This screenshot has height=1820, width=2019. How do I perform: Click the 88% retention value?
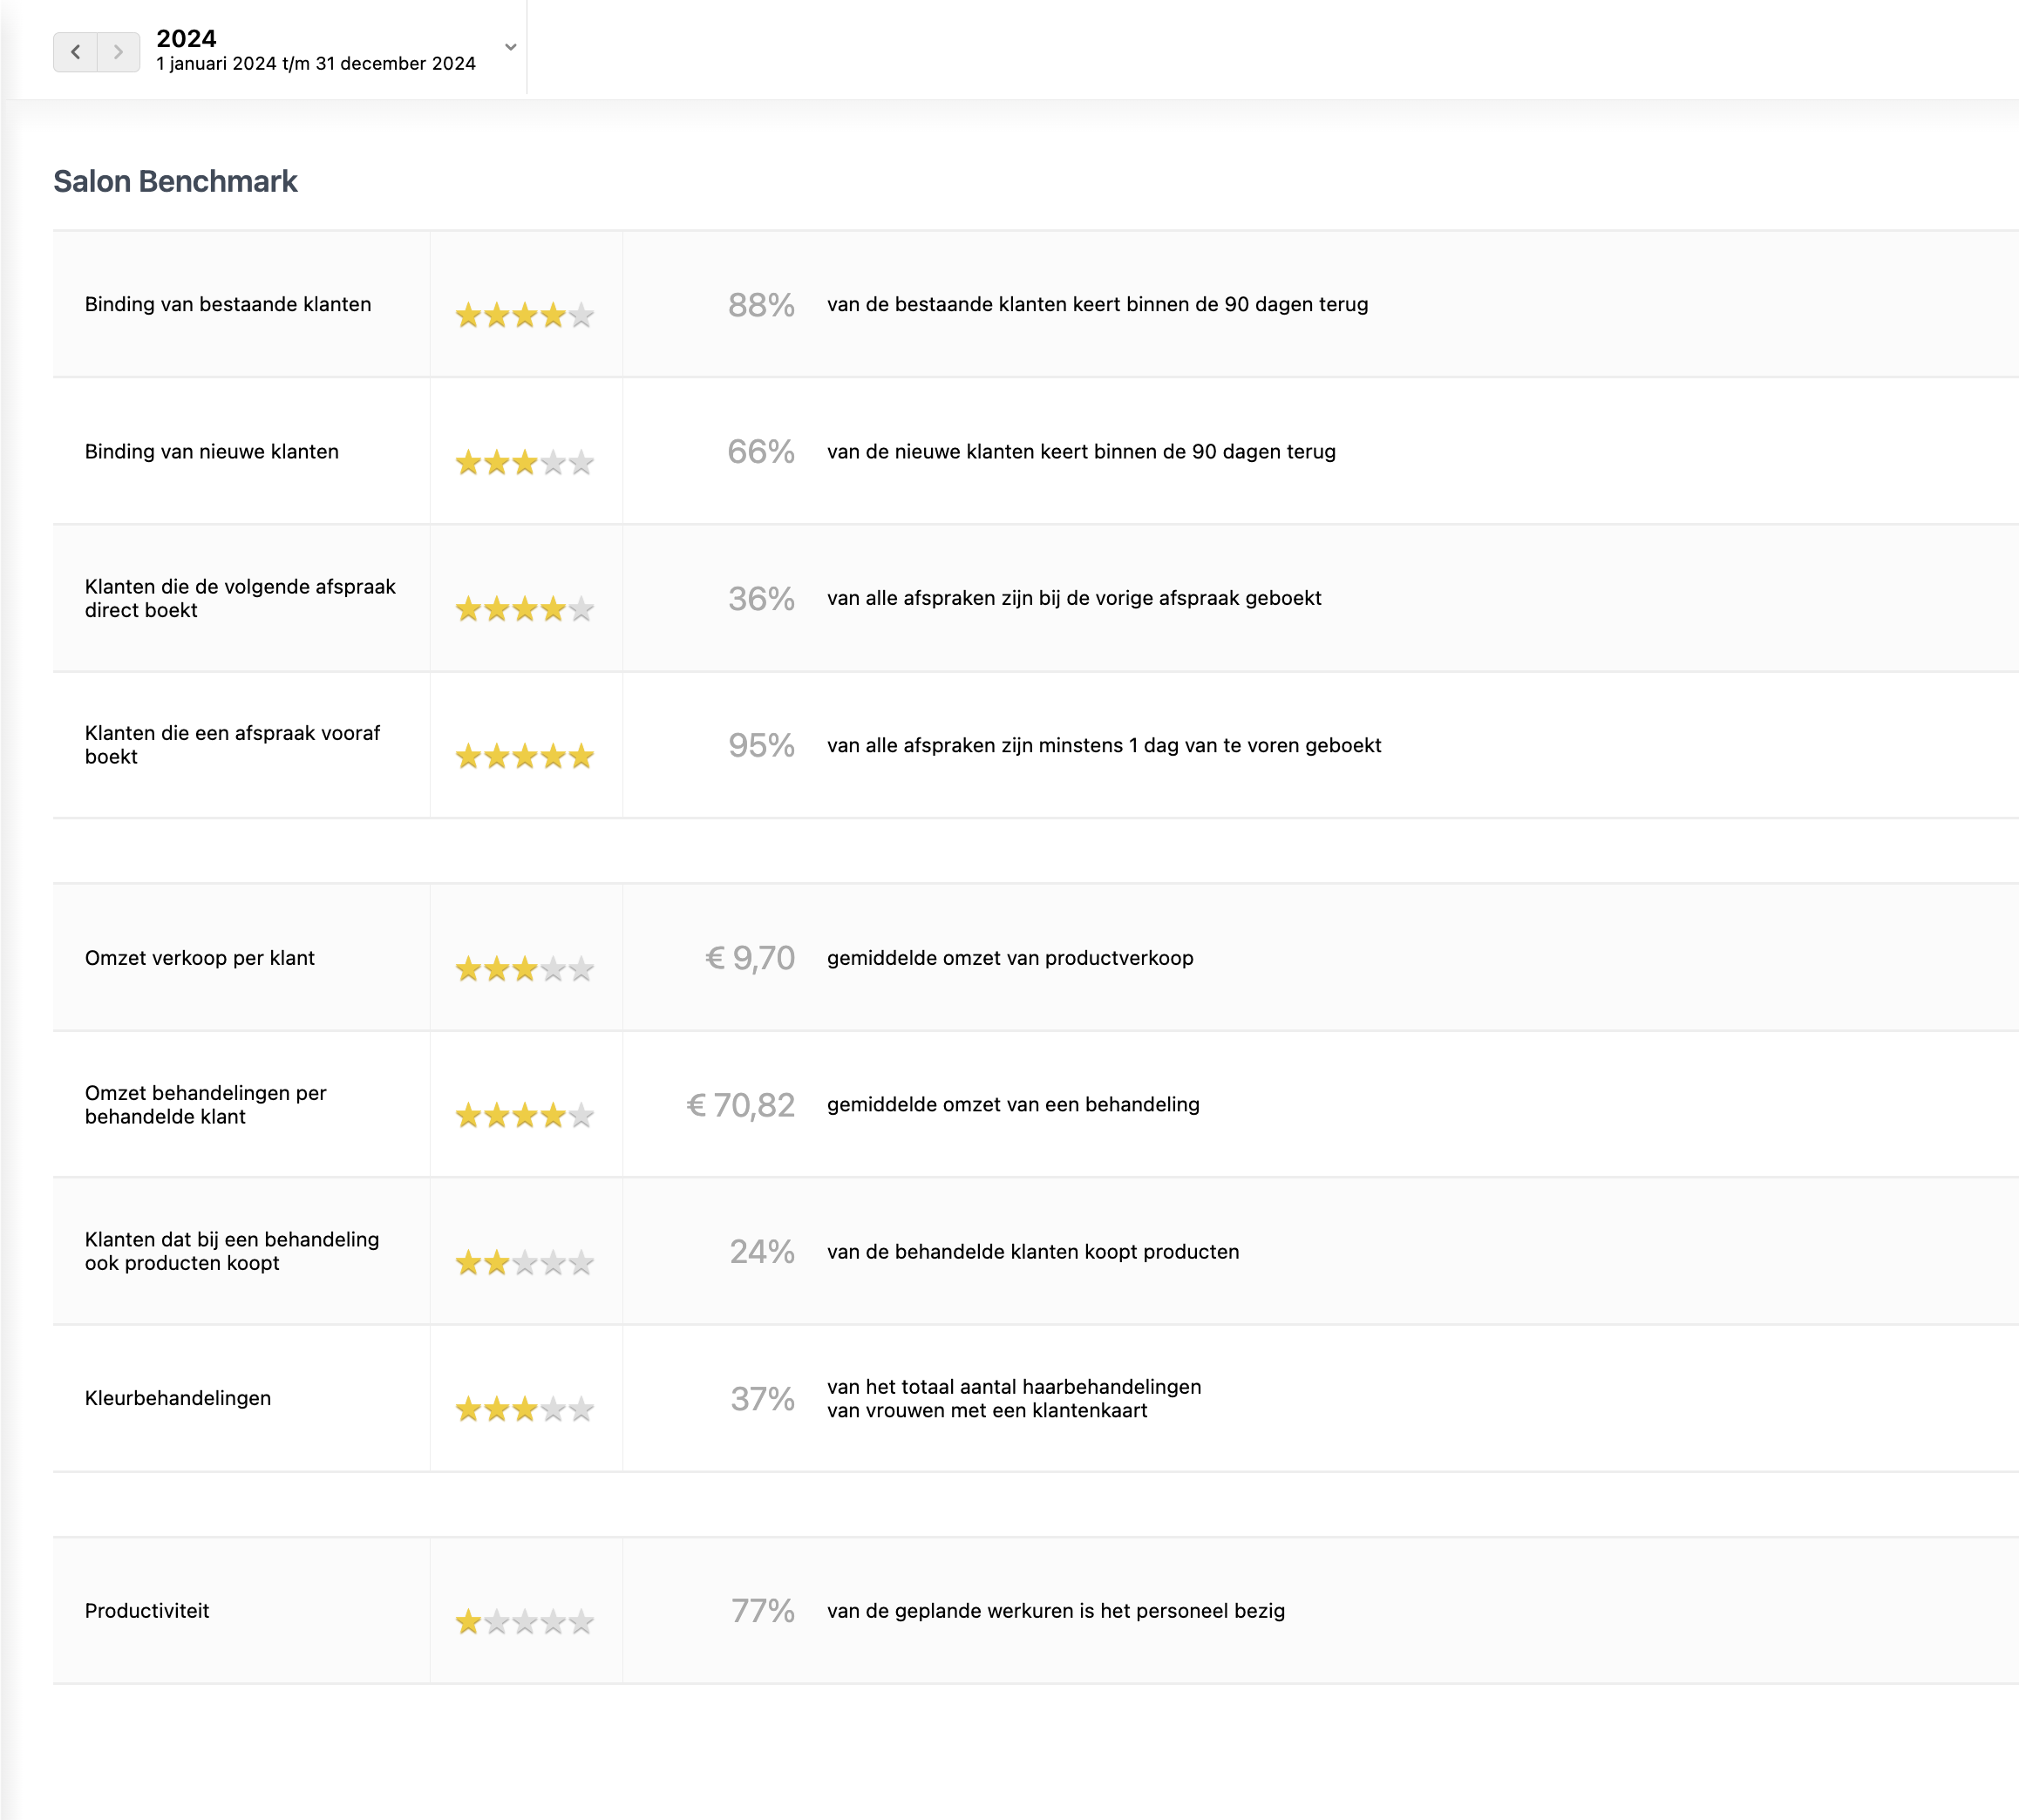pyautogui.click(x=761, y=305)
